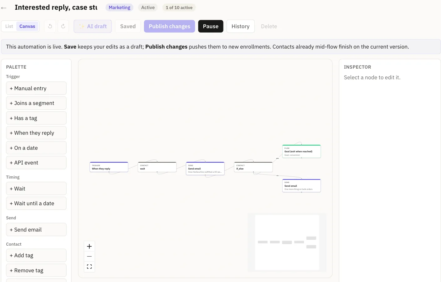
Task: Click the Marketing tag
Action: click(119, 8)
